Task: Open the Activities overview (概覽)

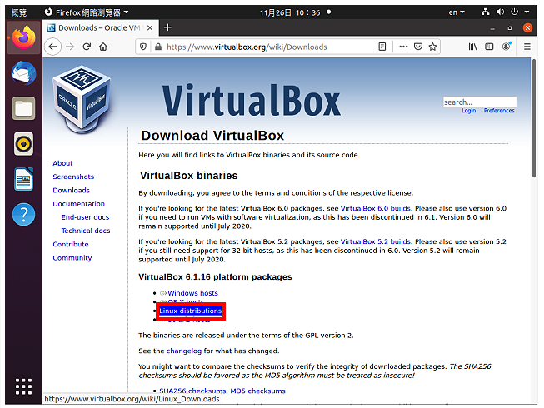Action: pyautogui.click(x=18, y=12)
